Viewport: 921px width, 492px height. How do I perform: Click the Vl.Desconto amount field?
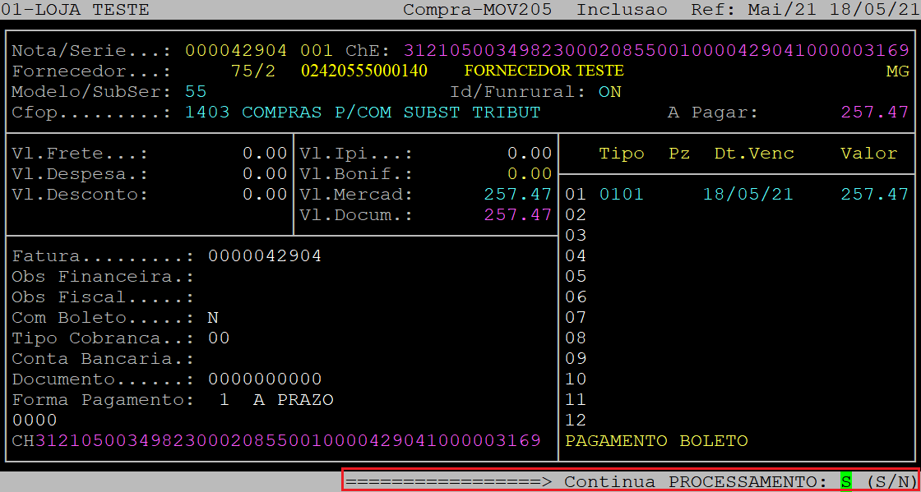[x=264, y=195]
